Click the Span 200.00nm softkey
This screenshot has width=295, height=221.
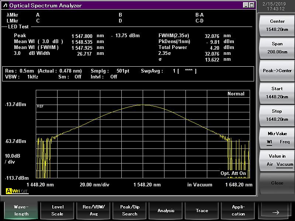[277, 48]
